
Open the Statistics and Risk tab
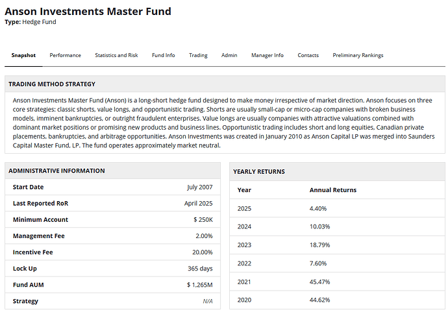116,55
